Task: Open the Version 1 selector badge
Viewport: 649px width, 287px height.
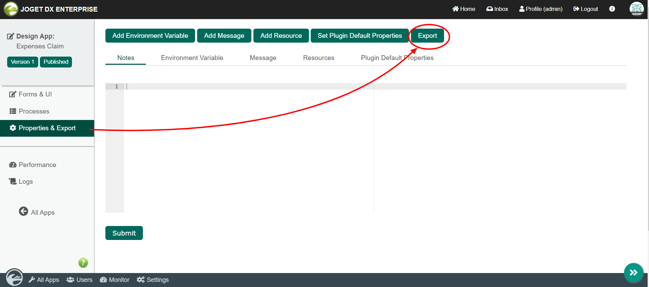Action: (23, 62)
